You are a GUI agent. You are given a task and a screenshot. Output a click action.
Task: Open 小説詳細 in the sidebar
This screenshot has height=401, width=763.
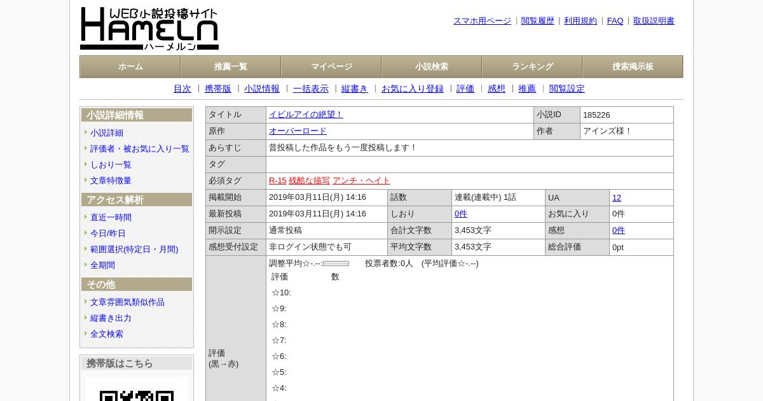coord(107,133)
